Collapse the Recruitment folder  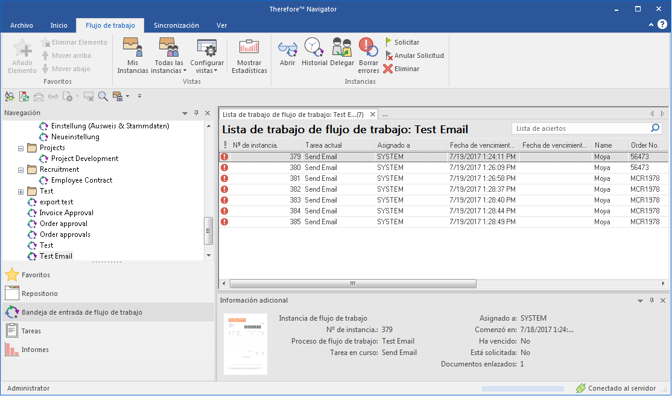(x=21, y=170)
